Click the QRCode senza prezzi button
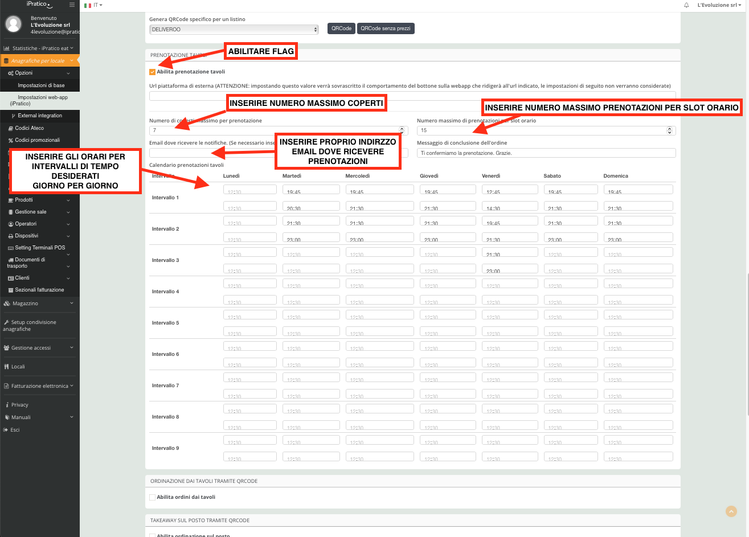The height and width of the screenshot is (537, 749). [386, 28]
